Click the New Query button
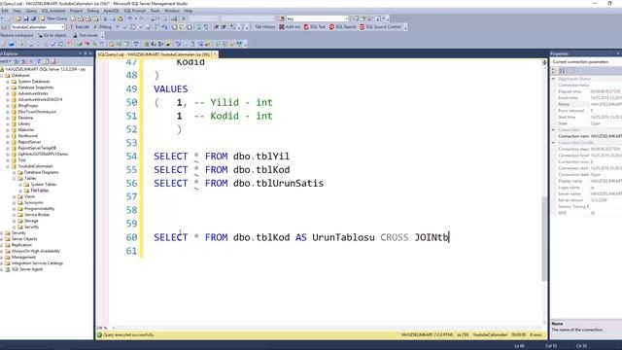Screen dimensions: 622x350 (x=54, y=18)
